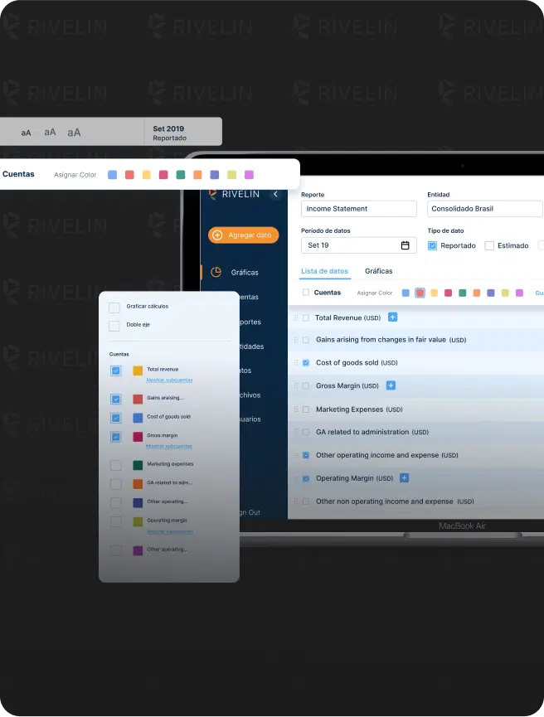The height and width of the screenshot is (717, 544).
Task: Expand Gross Margin subaccounts plus icon
Action: [x=391, y=385]
